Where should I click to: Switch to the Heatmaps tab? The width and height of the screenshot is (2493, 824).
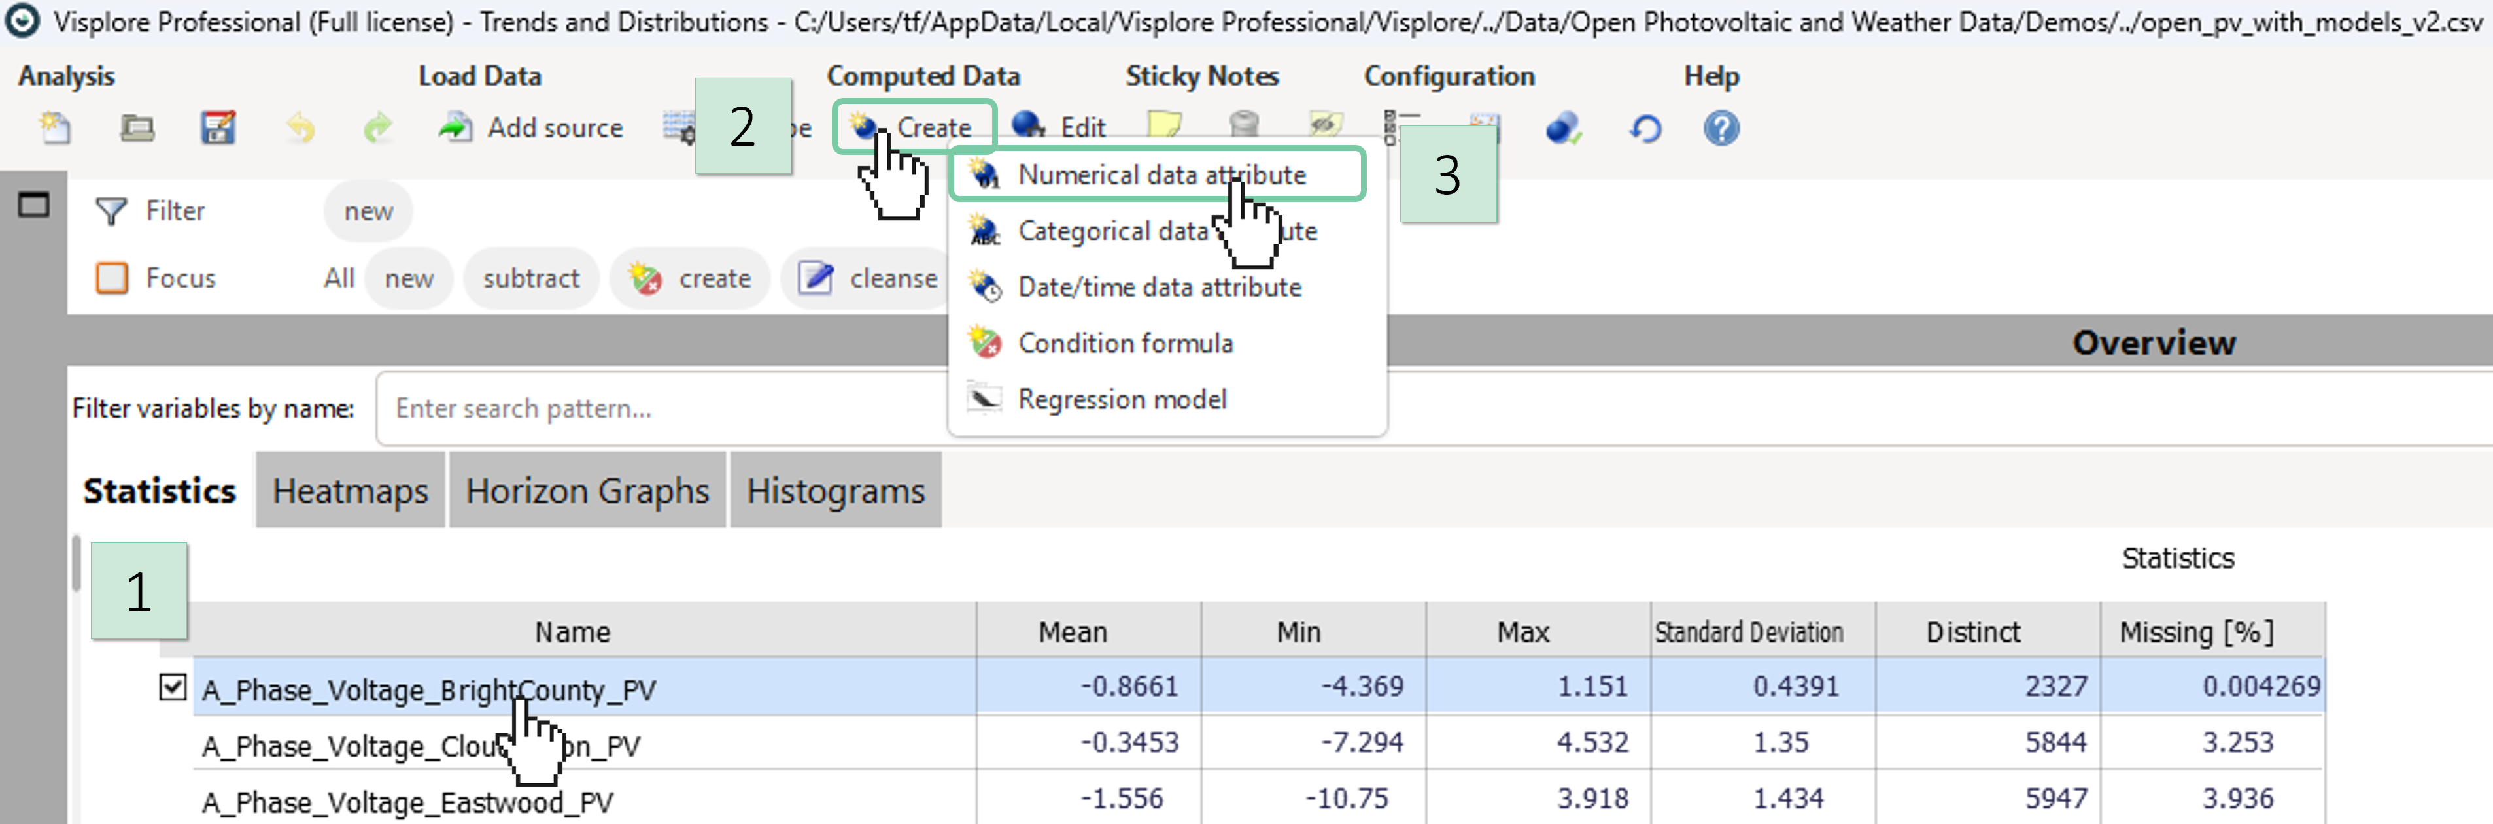click(x=351, y=490)
